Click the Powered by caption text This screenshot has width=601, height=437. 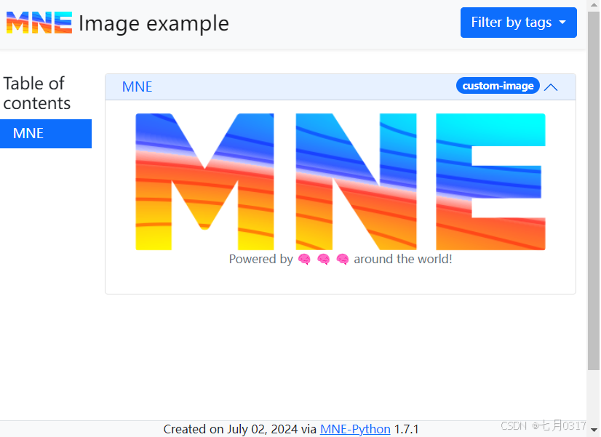262,259
